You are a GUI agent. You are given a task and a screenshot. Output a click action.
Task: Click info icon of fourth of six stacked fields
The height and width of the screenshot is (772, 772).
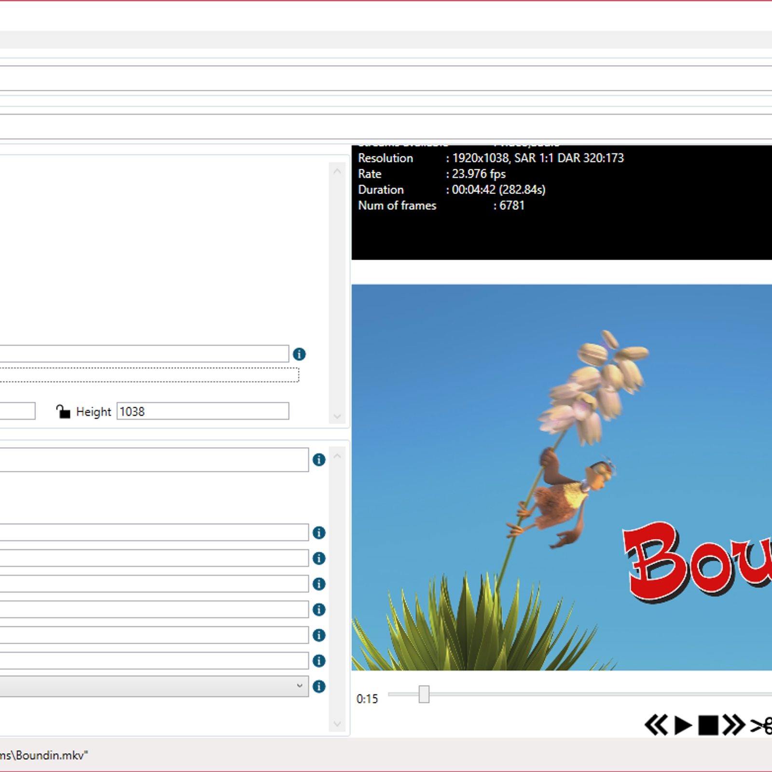[x=319, y=609]
